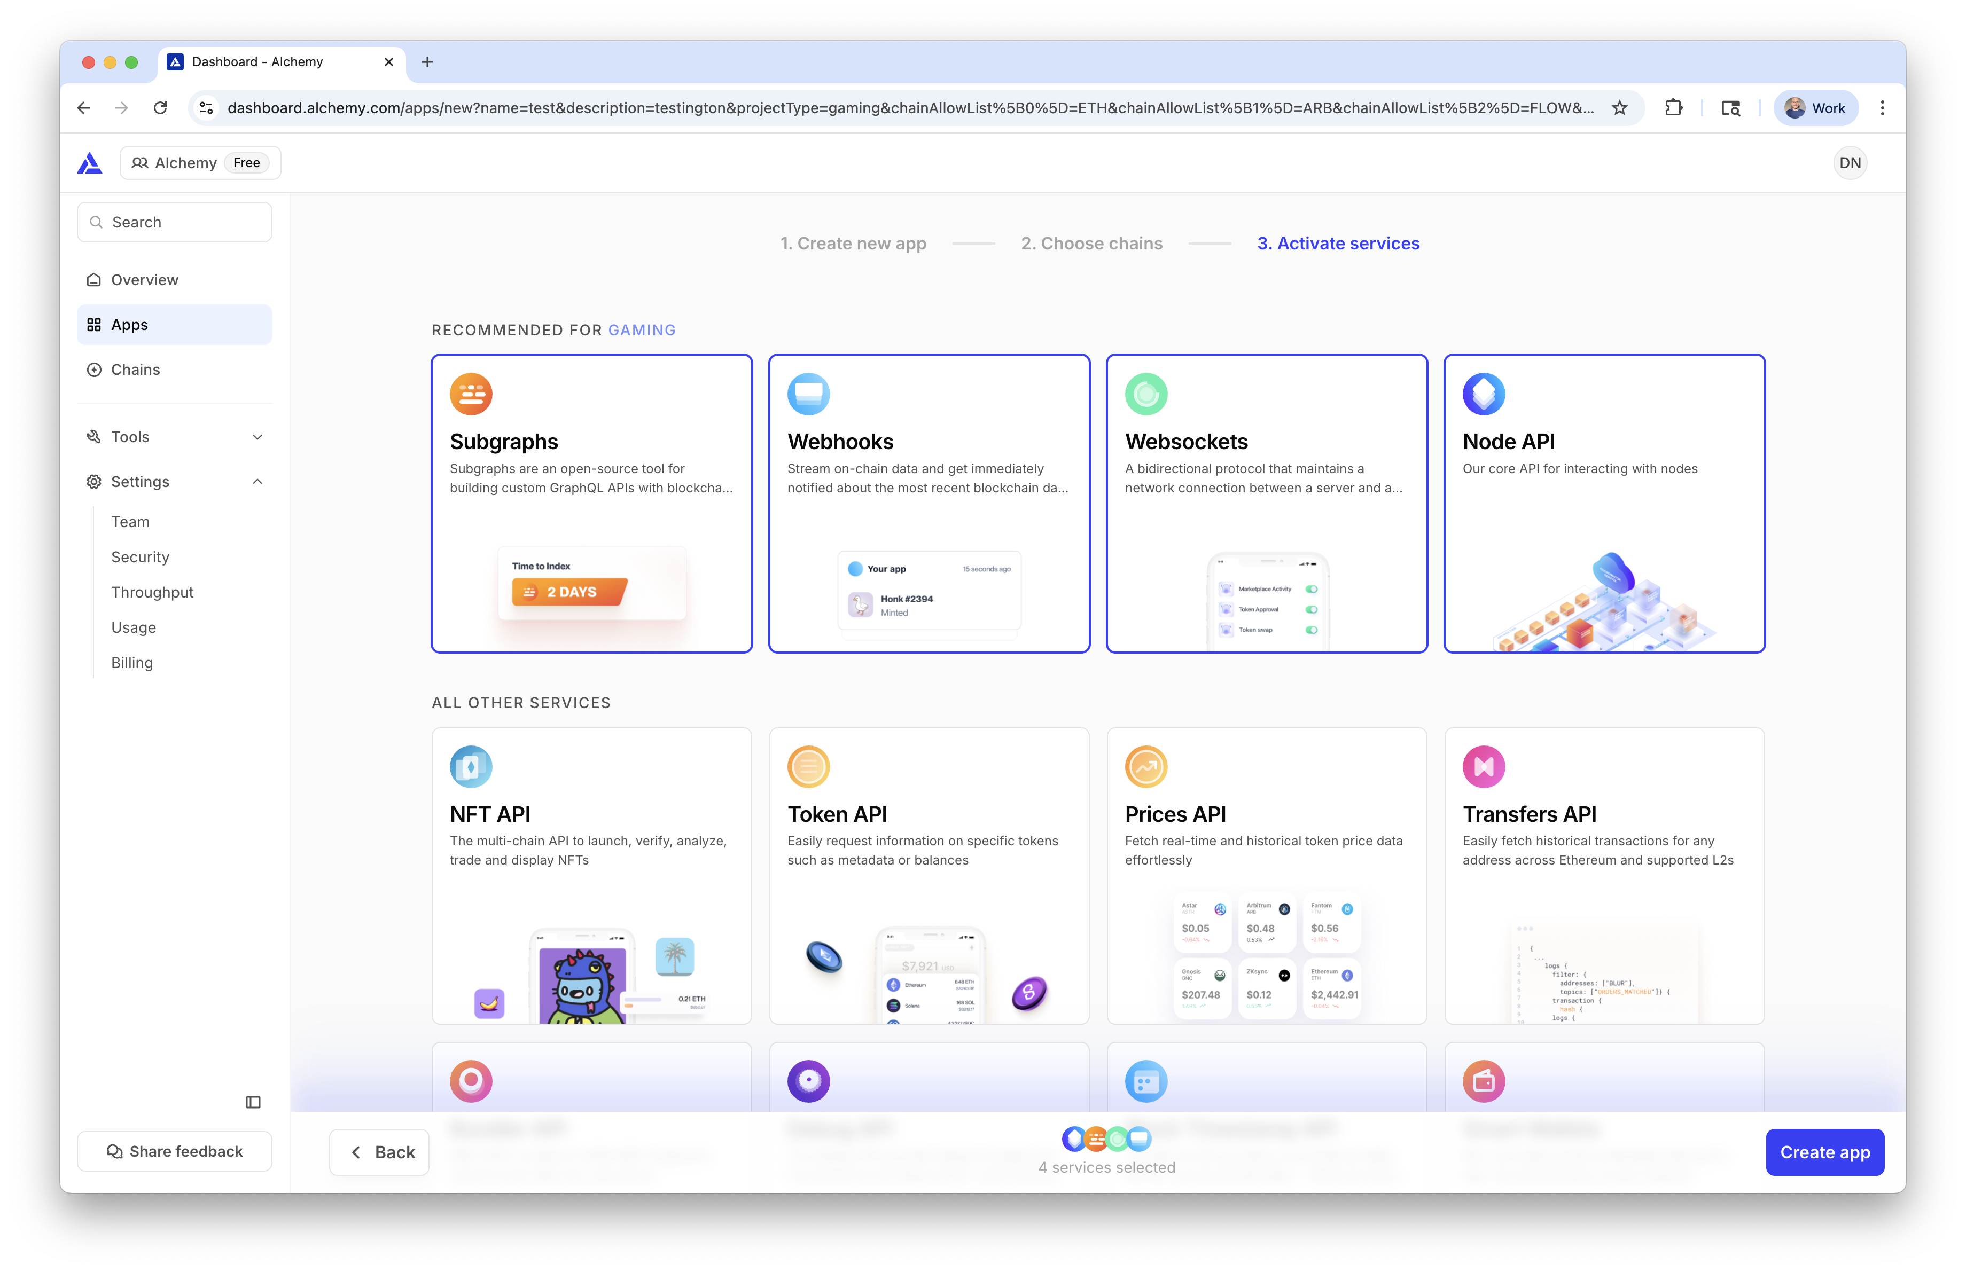Open Chains in the sidebar

point(136,370)
